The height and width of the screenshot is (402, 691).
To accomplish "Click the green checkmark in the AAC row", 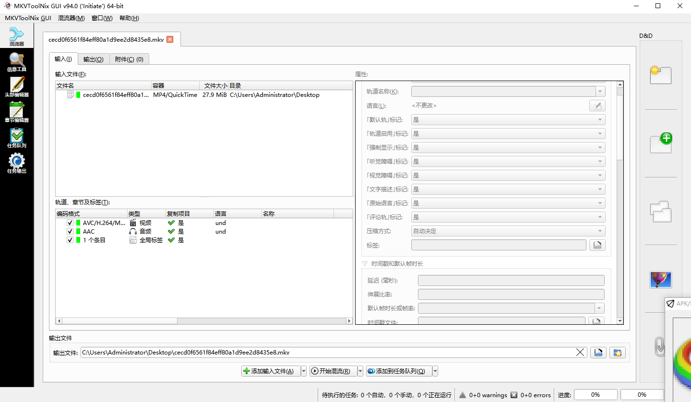I will point(171,232).
